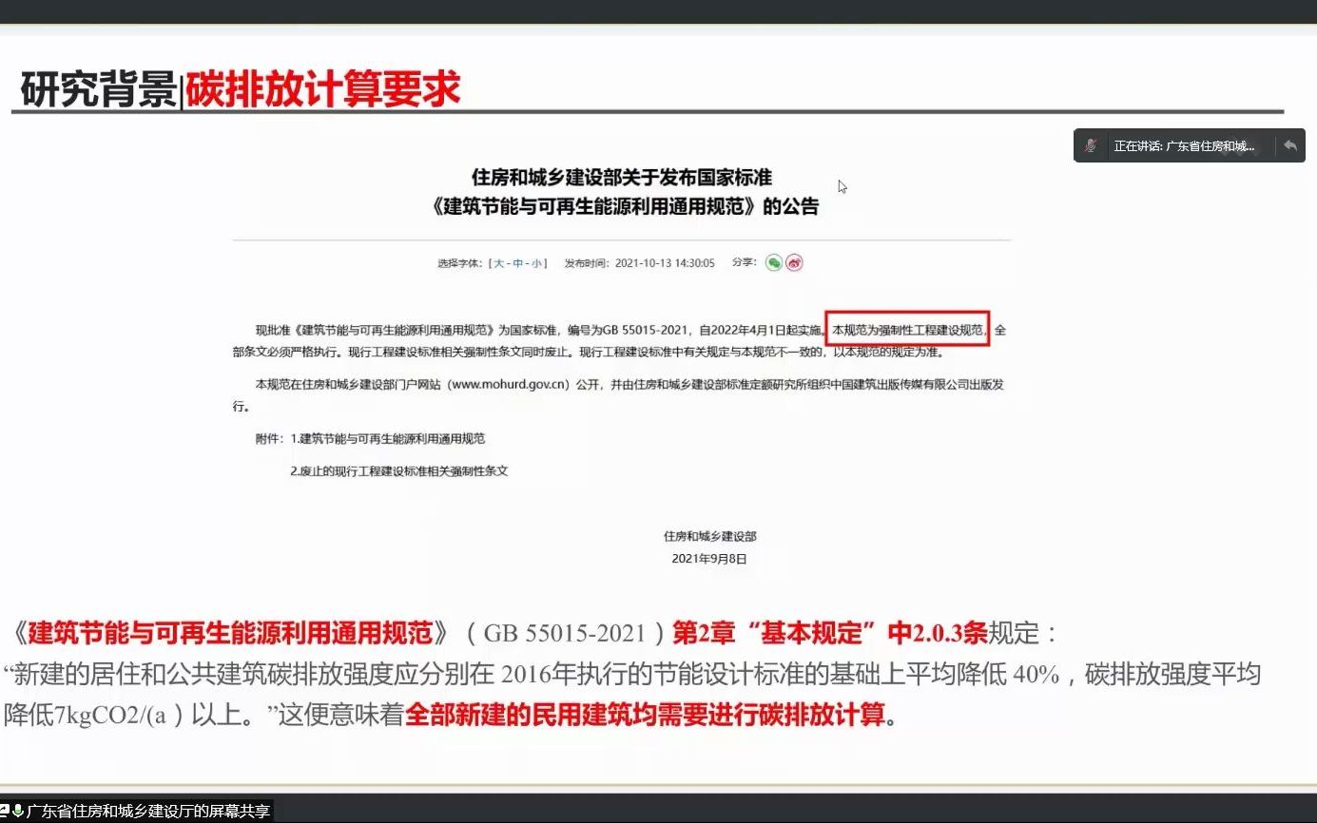Click the date 2021年9月8日
This screenshot has width=1317, height=823.
(709, 559)
